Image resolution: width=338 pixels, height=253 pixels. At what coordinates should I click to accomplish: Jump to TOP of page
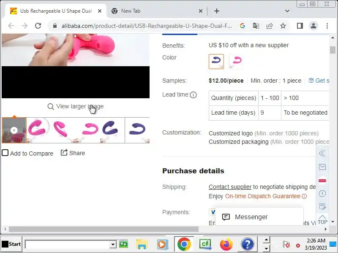pyautogui.click(x=322, y=219)
